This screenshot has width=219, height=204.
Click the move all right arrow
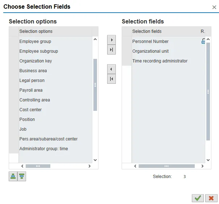(111, 50)
